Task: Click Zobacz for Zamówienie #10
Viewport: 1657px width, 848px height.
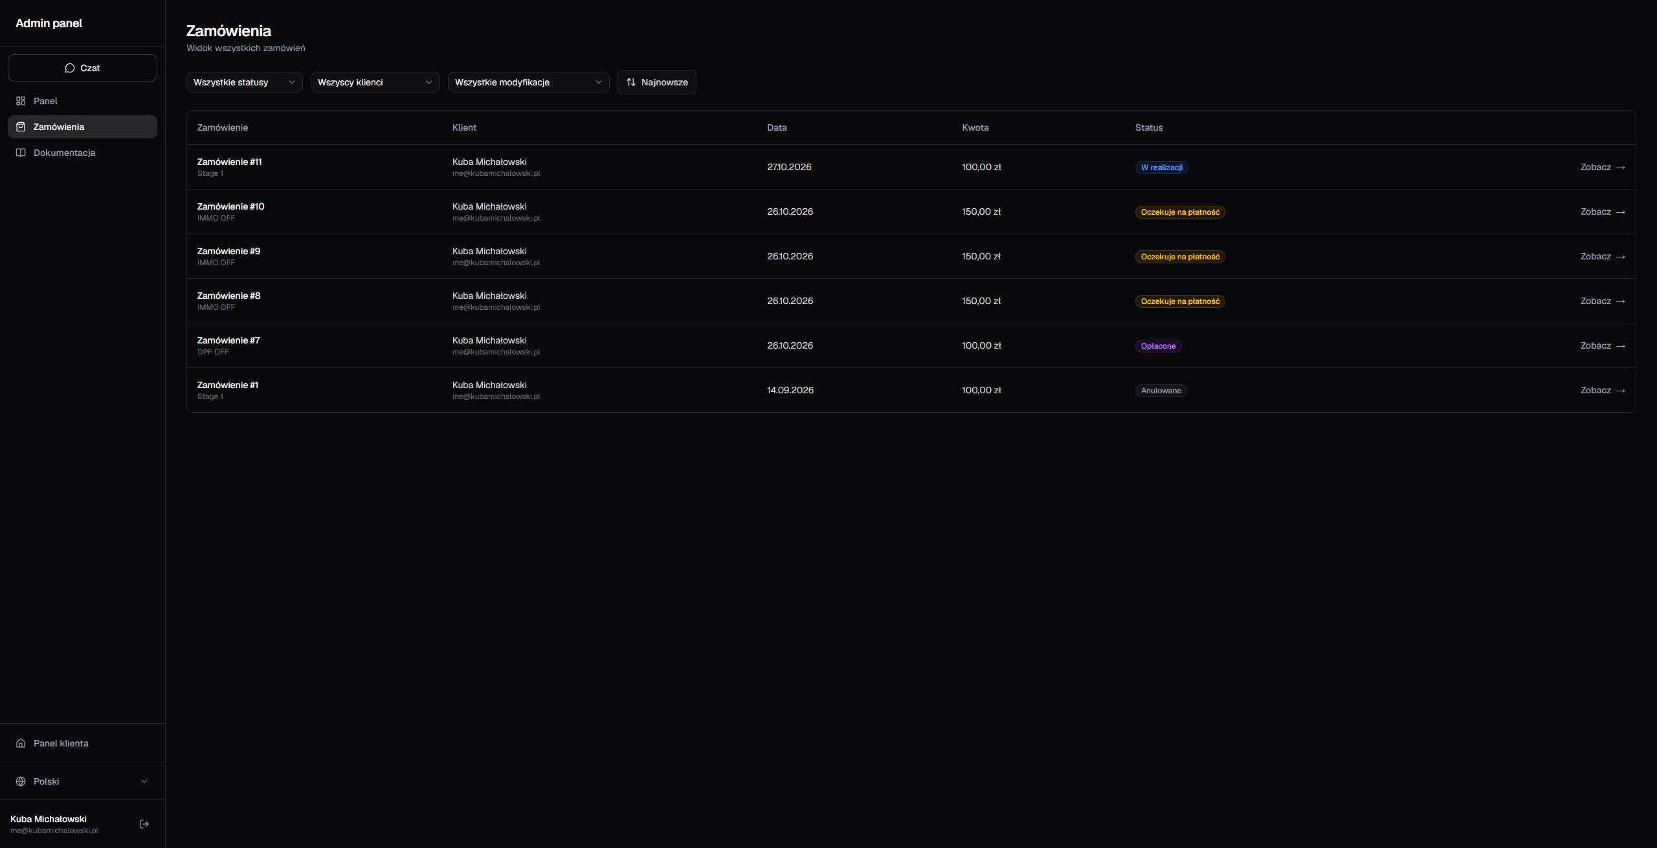Action: pyautogui.click(x=1603, y=212)
